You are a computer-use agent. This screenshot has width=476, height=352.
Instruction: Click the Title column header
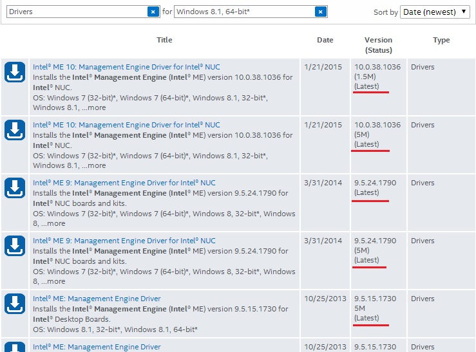pos(164,40)
